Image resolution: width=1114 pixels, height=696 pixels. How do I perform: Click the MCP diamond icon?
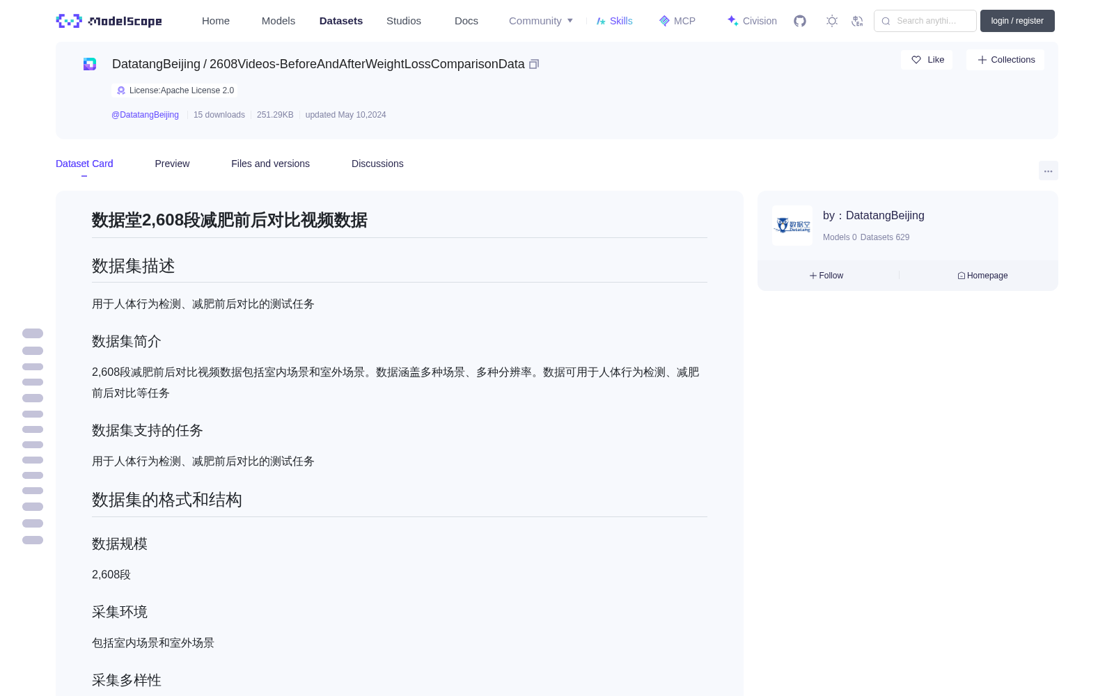[x=664, y=21]
